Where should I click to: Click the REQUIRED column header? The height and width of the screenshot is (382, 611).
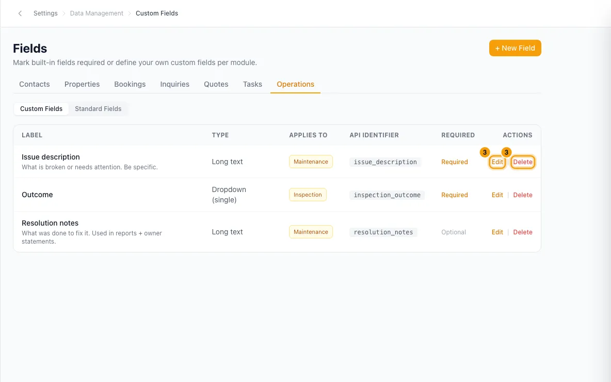click(458, 135)
